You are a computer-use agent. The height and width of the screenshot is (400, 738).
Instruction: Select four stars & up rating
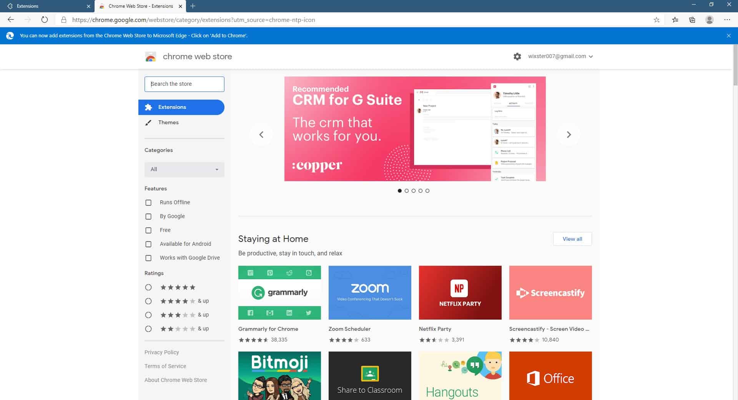(148, 301)
